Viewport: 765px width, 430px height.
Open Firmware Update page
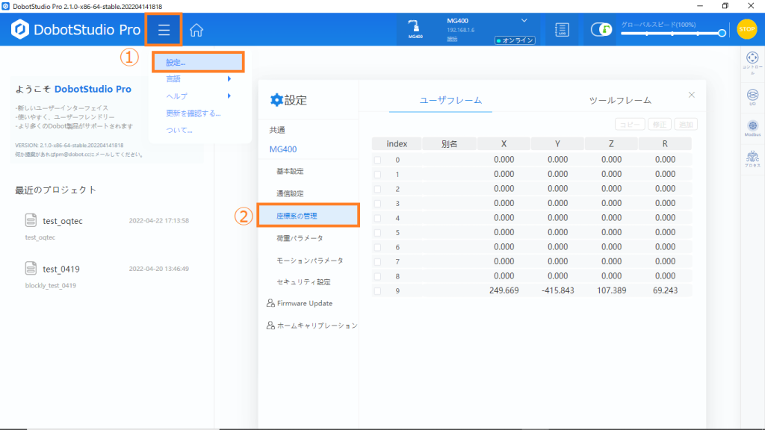click(x=305, y=303)
